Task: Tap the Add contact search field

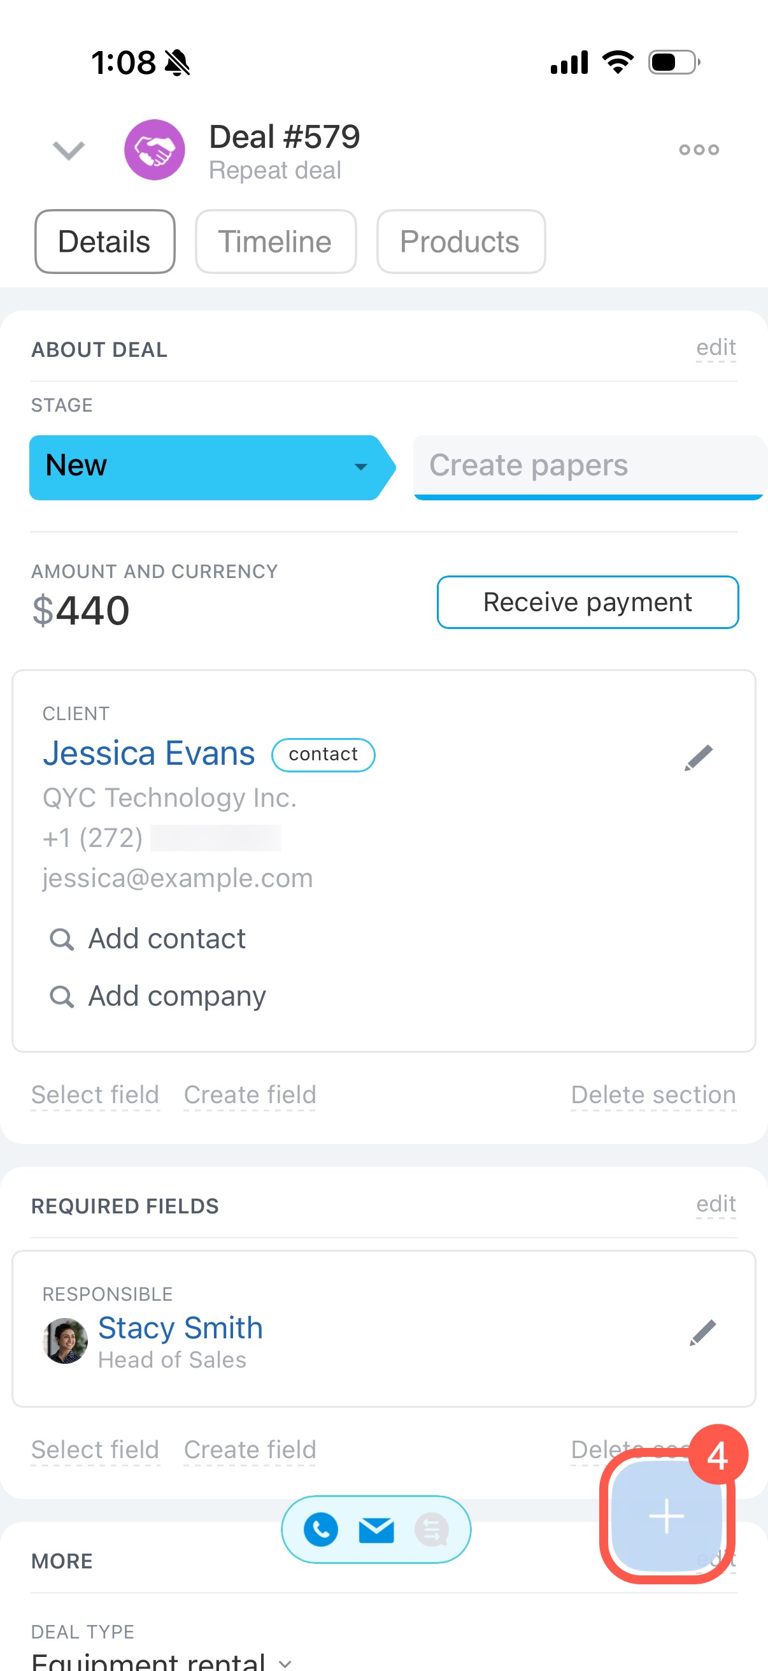Action: pos(167,939)
